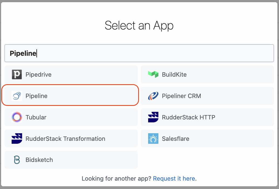Image resolution: width=279 pixels, height=189 pixels.
Task: Click the Bidsketch logo icon
Action: (x=17, y=160)
